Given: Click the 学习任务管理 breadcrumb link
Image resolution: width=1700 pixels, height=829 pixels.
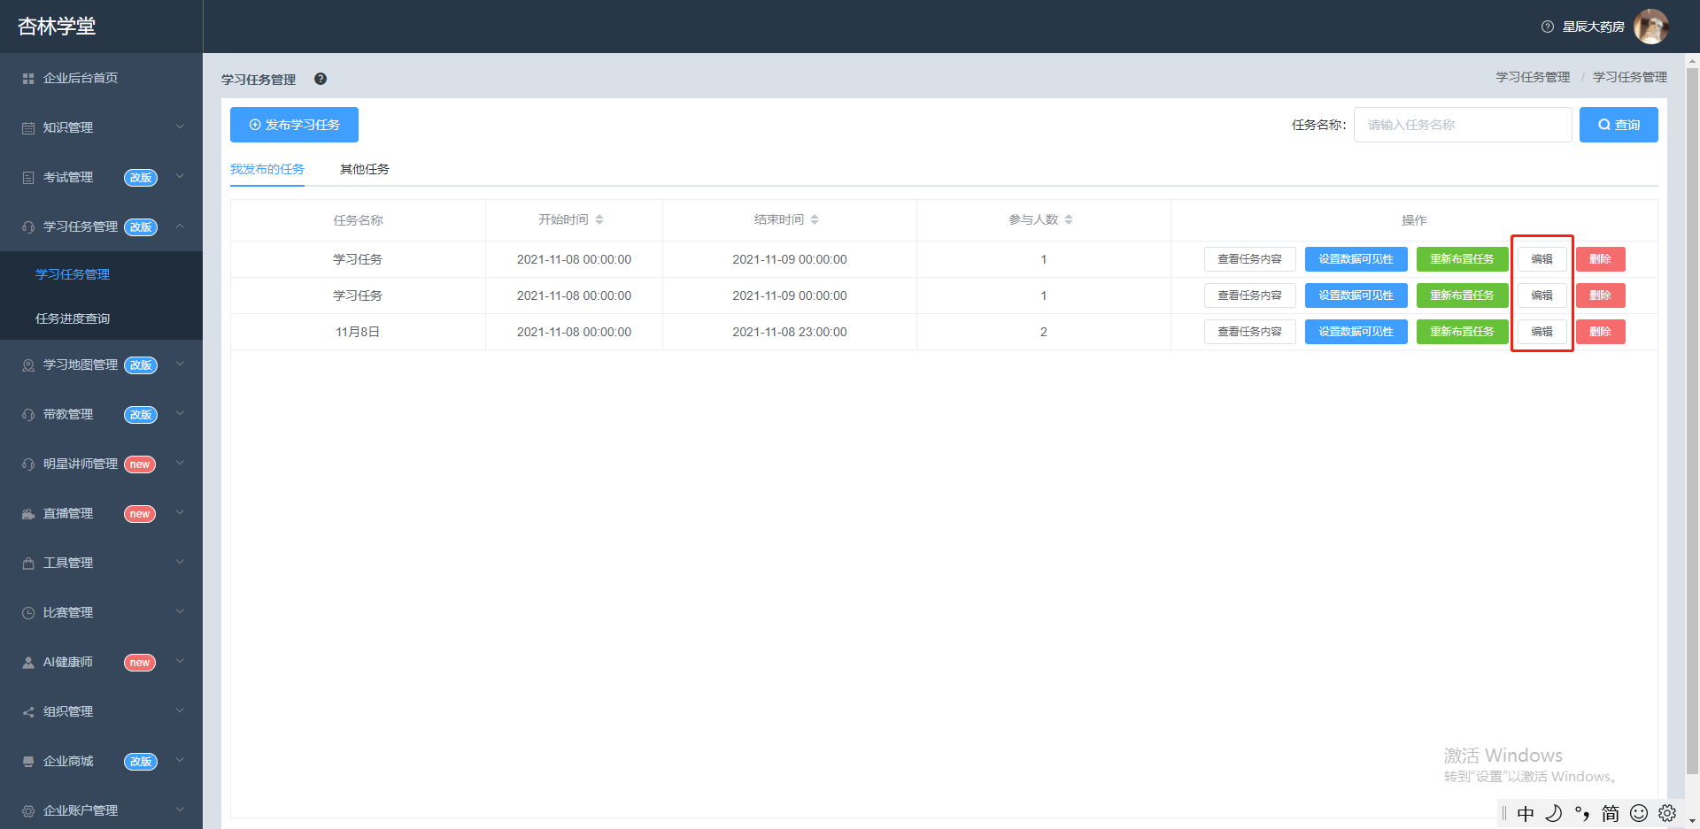Looking at the screenshot, I should coord(1533,77).
